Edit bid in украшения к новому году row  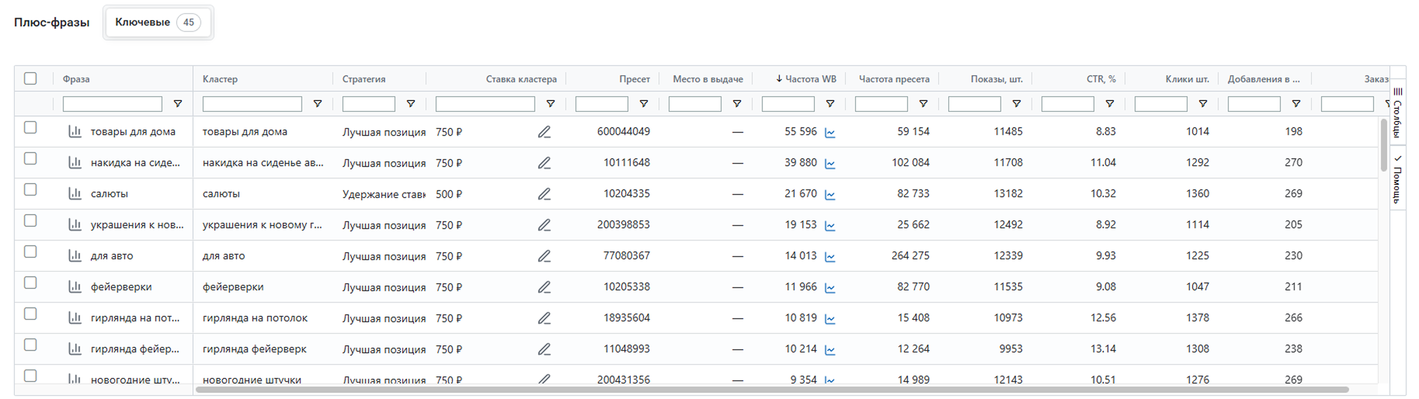pyautogui.click(x=544, y=225)
